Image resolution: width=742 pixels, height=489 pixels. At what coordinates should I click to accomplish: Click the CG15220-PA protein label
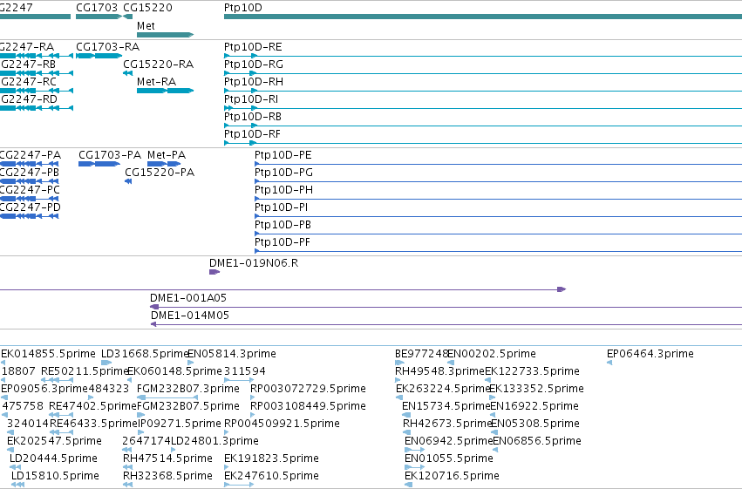point(160,173)
